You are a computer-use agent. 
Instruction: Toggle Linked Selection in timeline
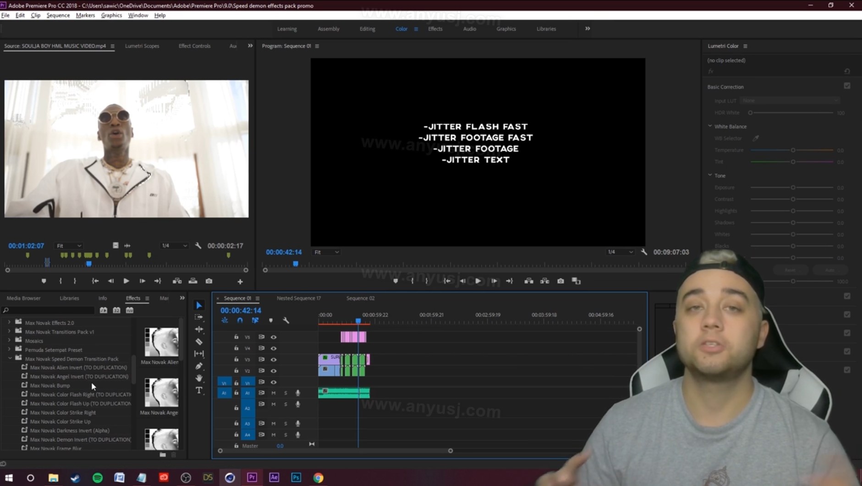(255, 320)
